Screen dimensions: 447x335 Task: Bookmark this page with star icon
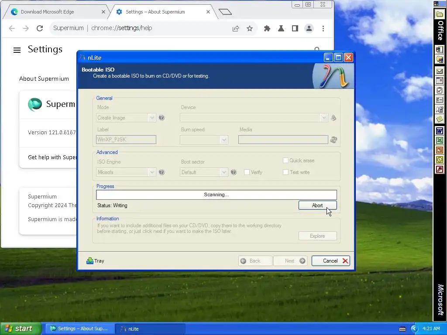(250, 28)
